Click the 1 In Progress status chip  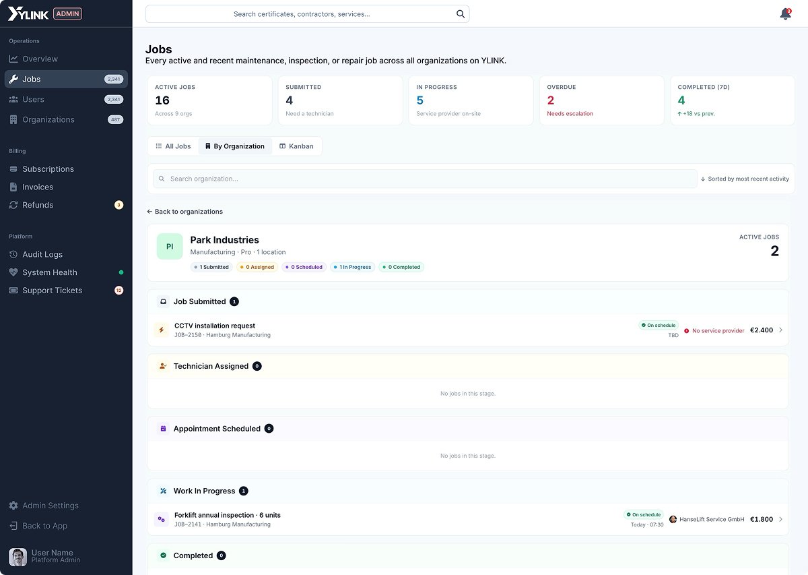pyautogui.click(x=353, y=267)
